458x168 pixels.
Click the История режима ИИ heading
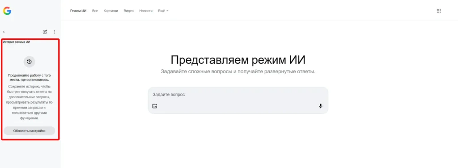click(x=17, y=42)
